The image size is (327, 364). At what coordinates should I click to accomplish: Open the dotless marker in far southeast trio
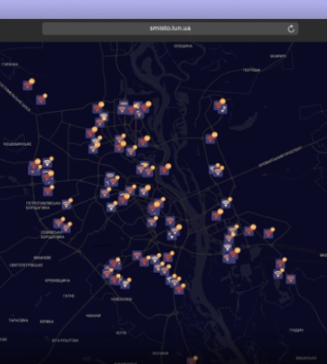pos(291,279)
